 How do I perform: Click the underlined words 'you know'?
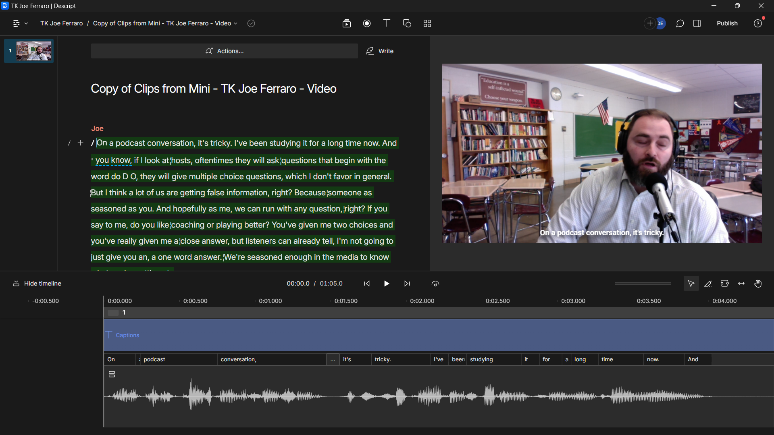pyautogui.click(x=113, y=160)
